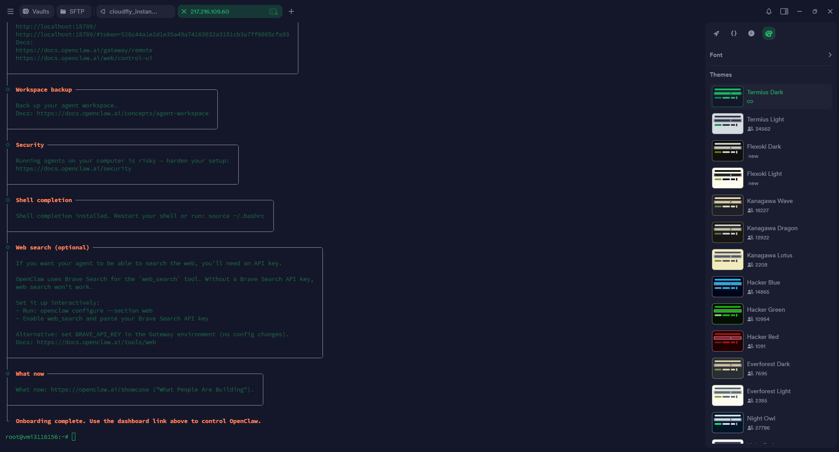Apply the Hacker Green theme
The image size is (839, 452).
pos(771,314)
